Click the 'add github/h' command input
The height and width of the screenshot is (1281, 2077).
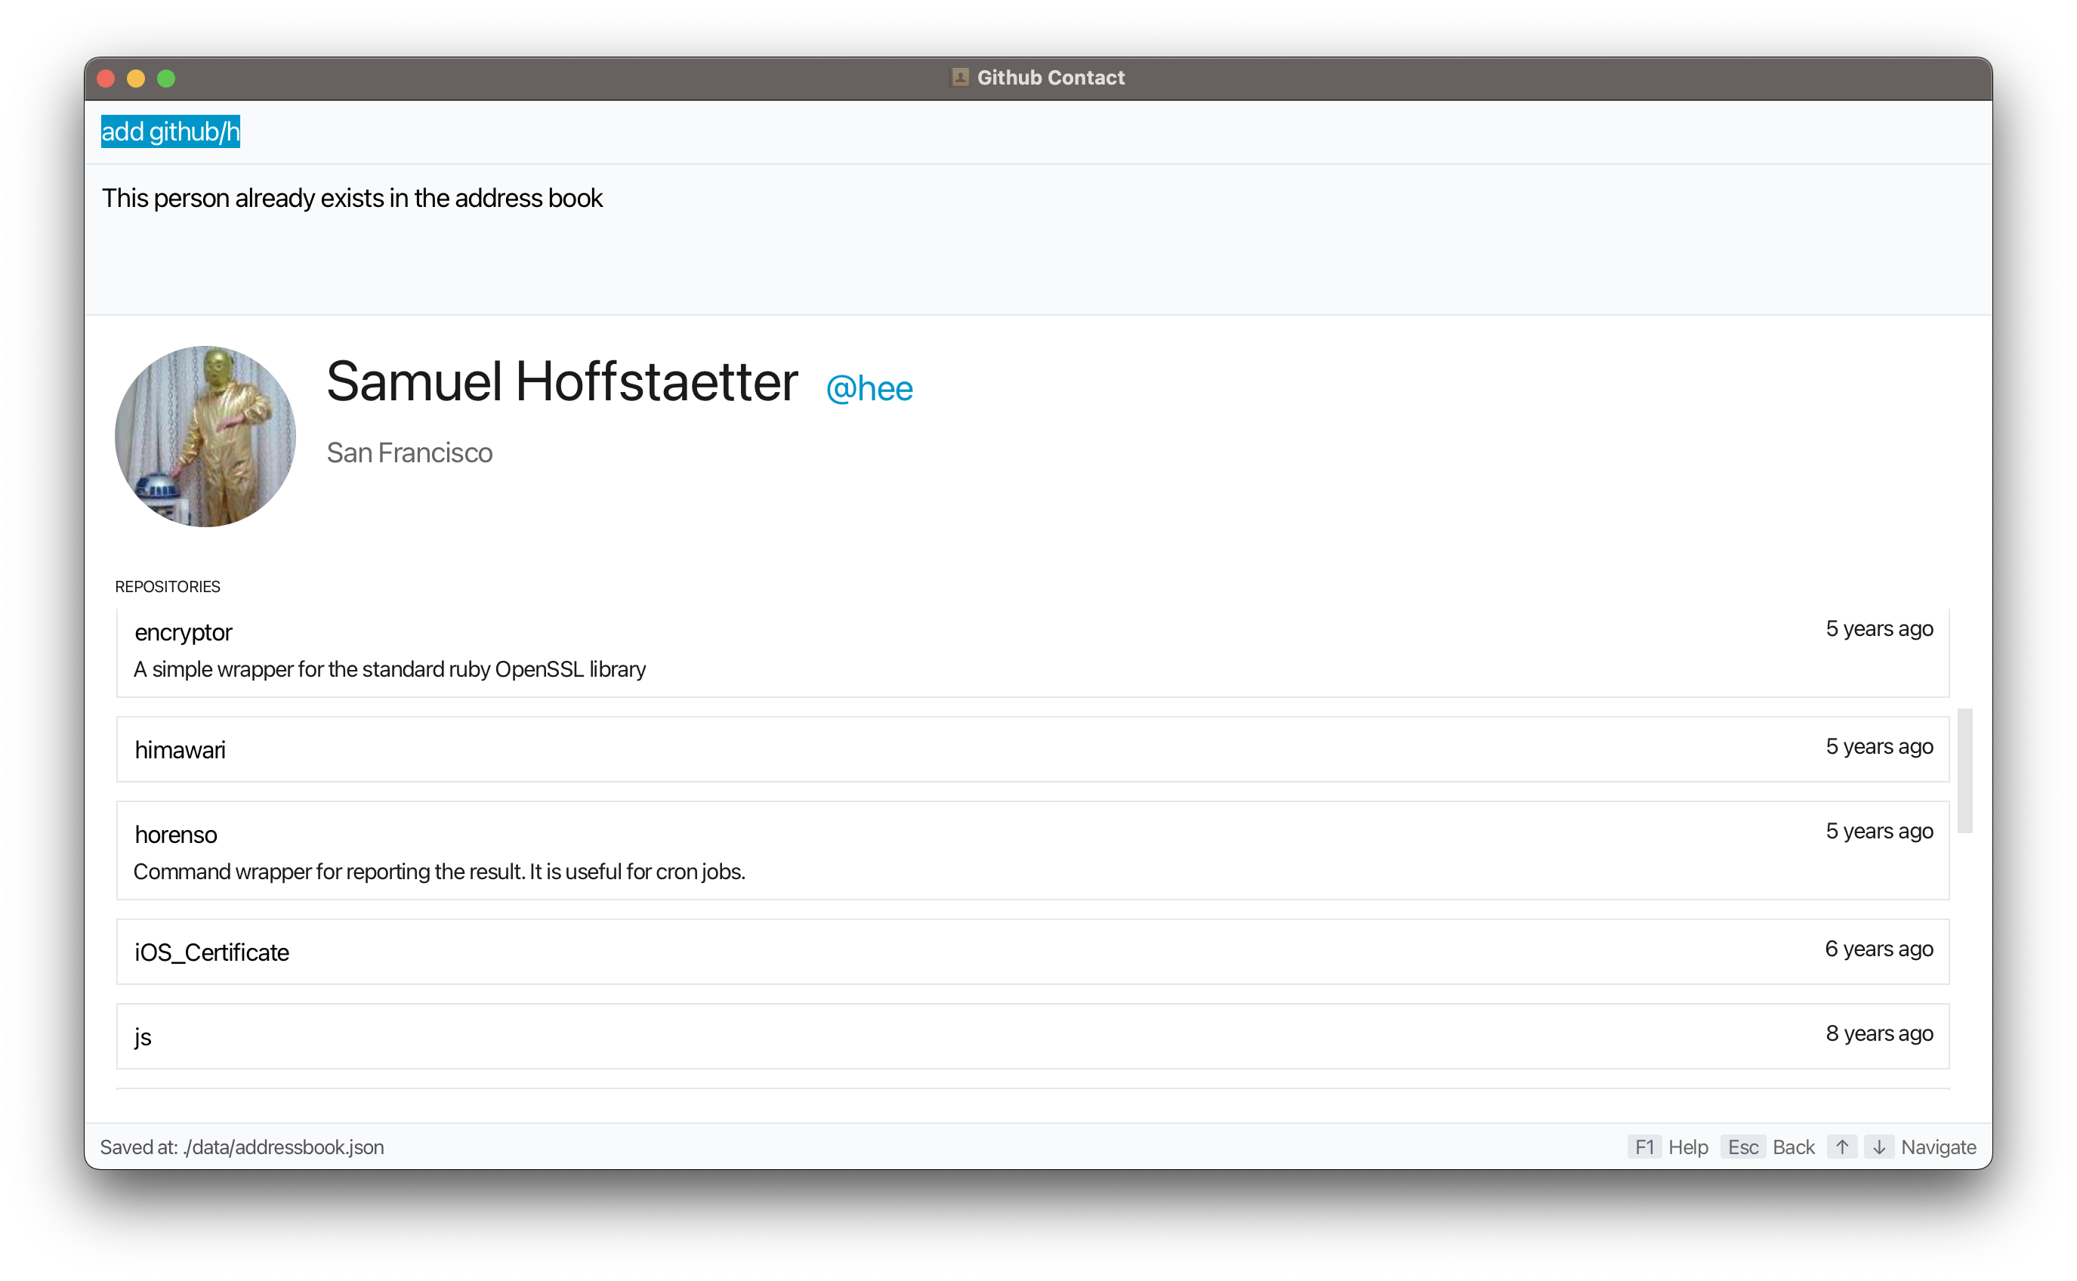170,132
